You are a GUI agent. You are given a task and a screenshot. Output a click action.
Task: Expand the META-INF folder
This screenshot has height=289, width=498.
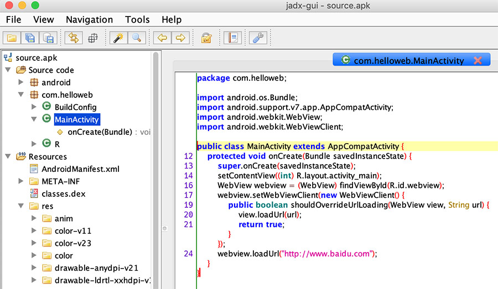click(21, 181)
